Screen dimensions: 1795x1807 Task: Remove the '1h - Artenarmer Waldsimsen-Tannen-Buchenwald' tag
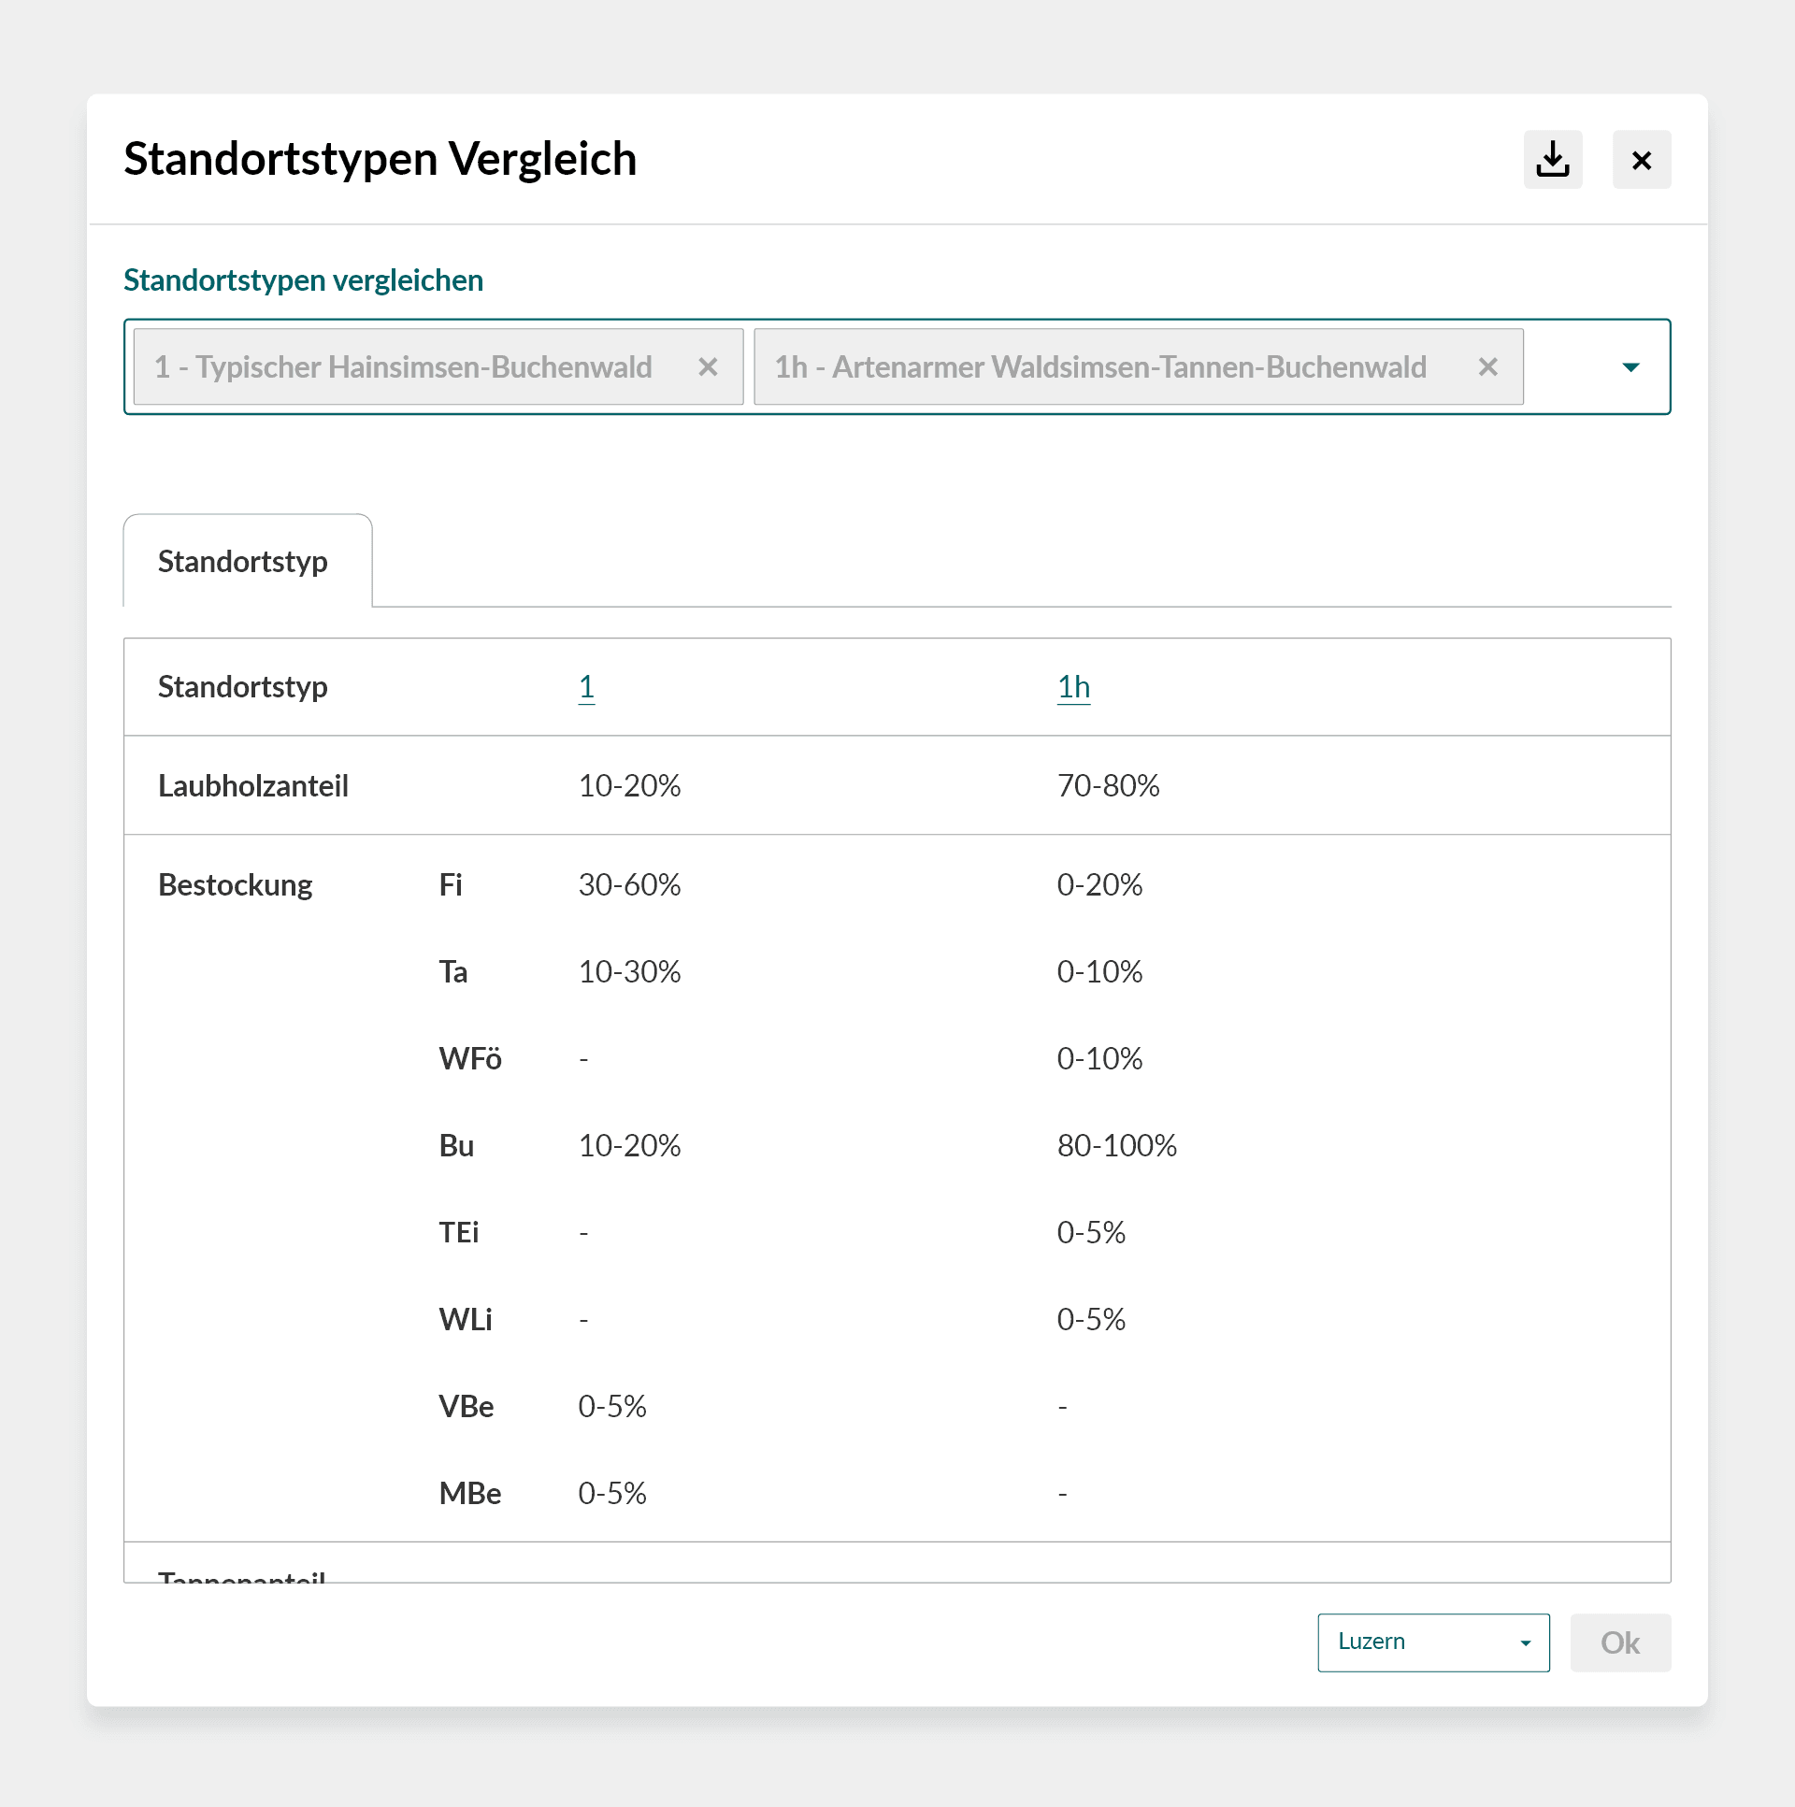pos(1487,366)
